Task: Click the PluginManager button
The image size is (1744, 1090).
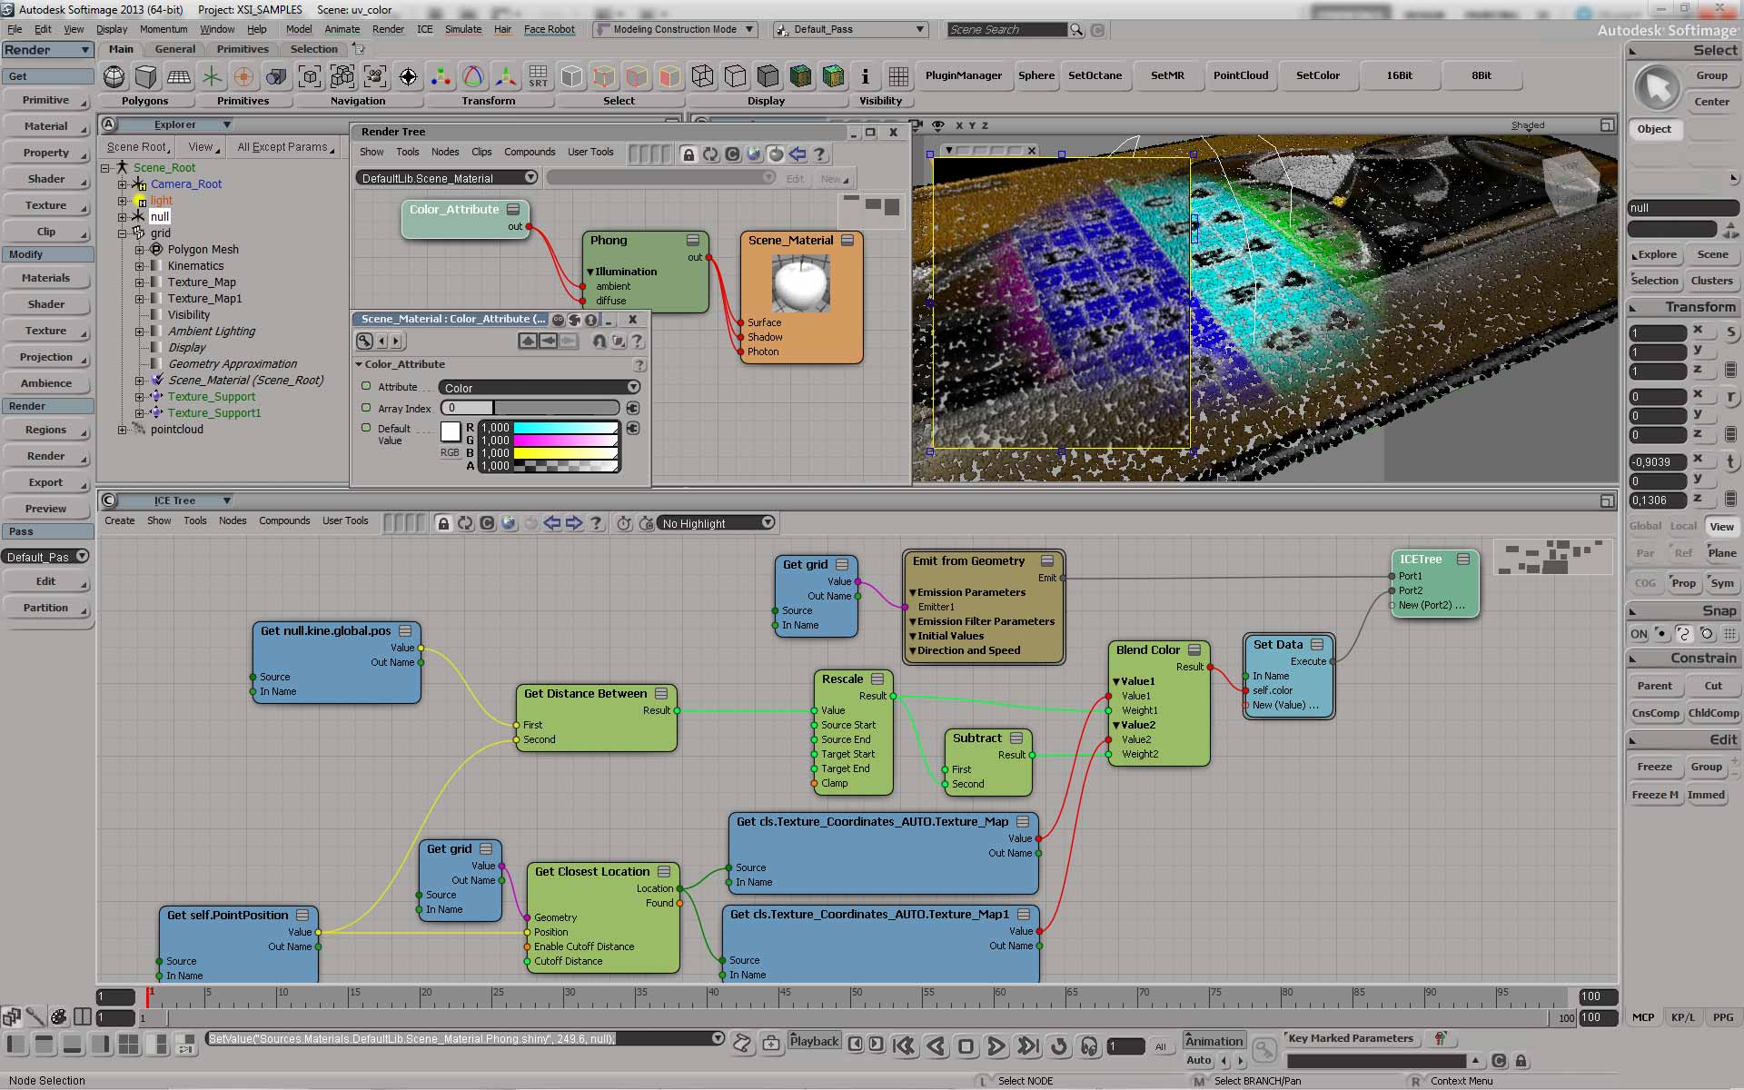Action: (963, 75)
